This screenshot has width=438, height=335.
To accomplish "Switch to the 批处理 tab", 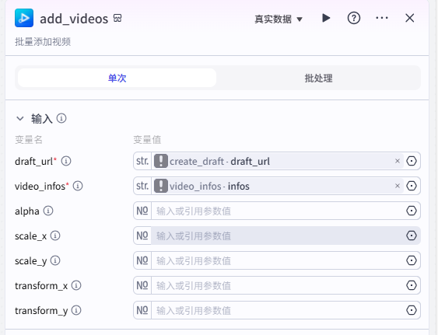I will 318,78.
